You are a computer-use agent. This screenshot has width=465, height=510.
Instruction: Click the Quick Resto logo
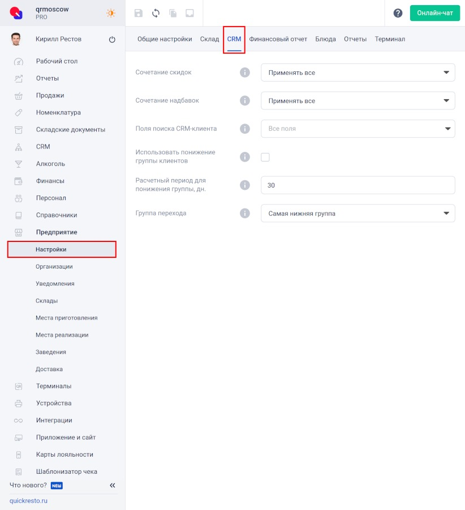click(16, 13)
